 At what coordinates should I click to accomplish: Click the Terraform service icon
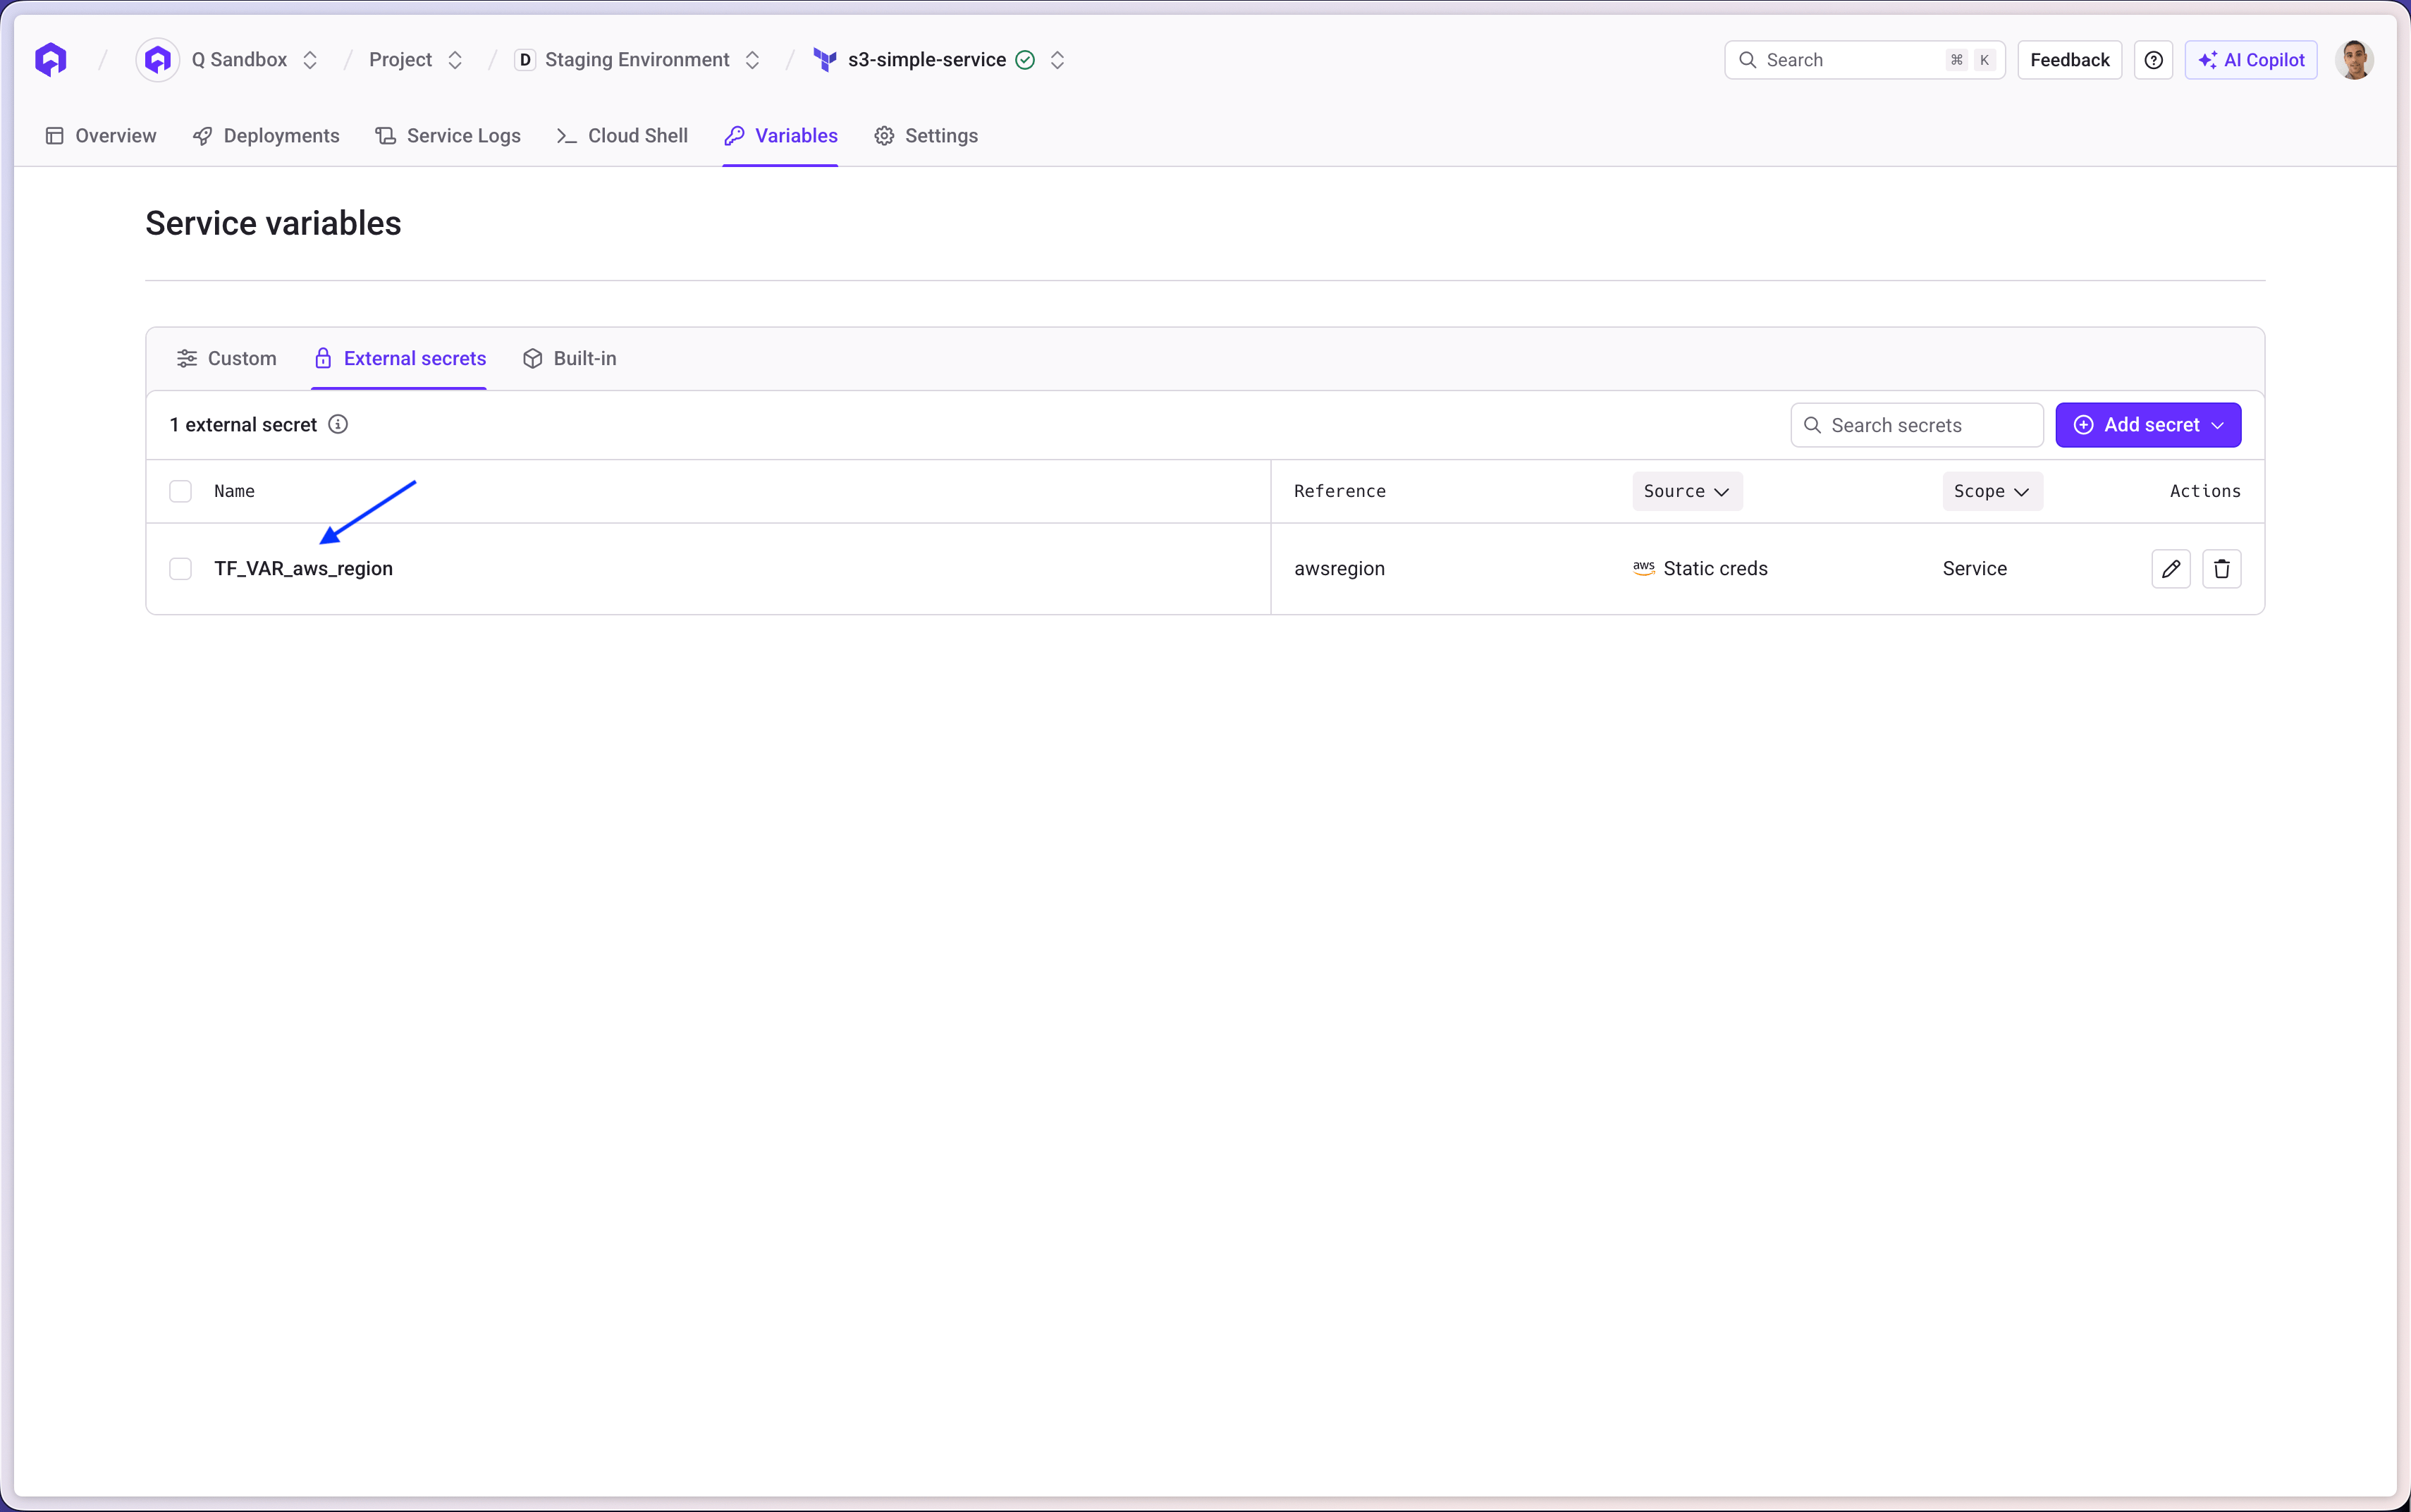tap(825, 60)
